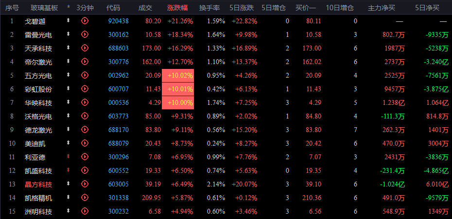Click the up-down marker icon beside 天承科技
This screenshot has height=219, width=452.
point(69,48)
